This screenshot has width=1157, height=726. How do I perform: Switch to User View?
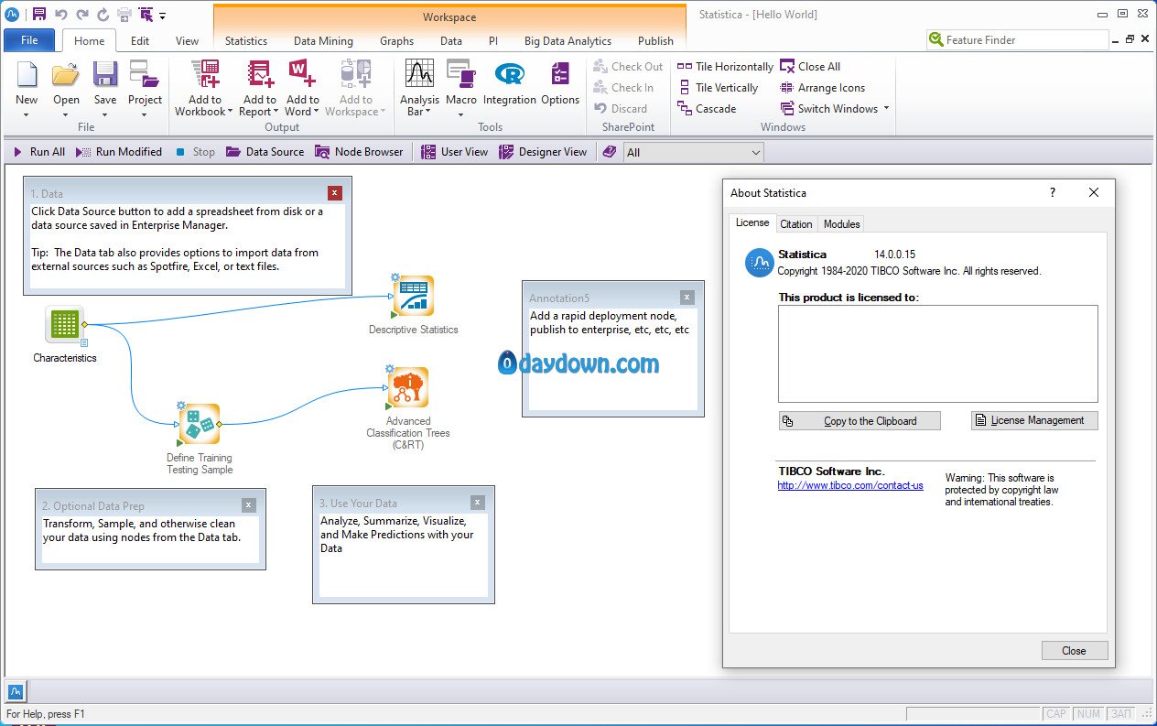[455, 152]
